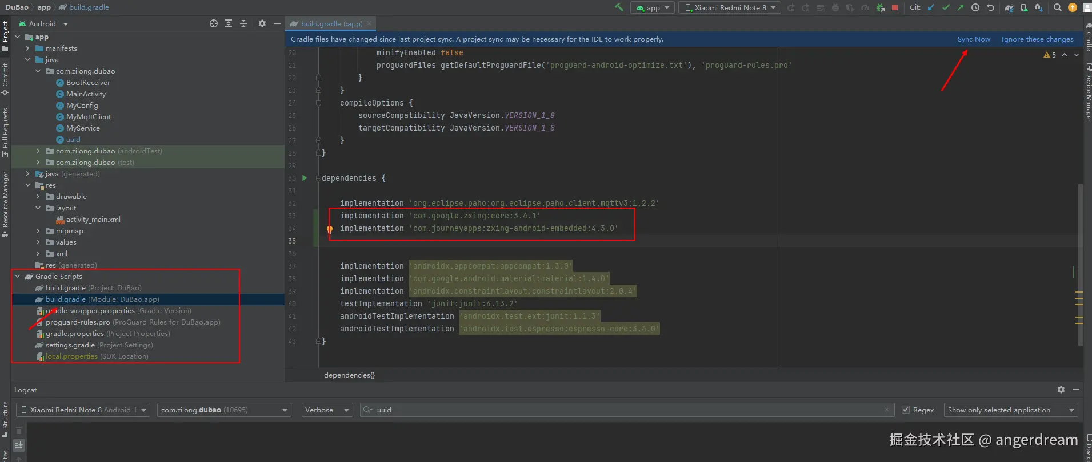
Task: Collapse all in the Project panel
Action: coord(243,23)
